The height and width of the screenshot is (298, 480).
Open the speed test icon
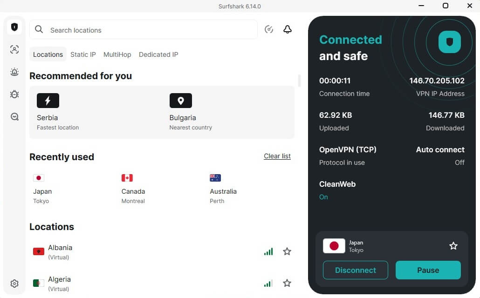(x=269, y=29)
